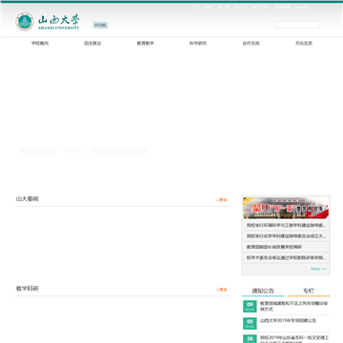Screen dimensions: 343x343
Task: Open notice about 不正之风专项整治举报方式
Action: (x=294, y=306)
